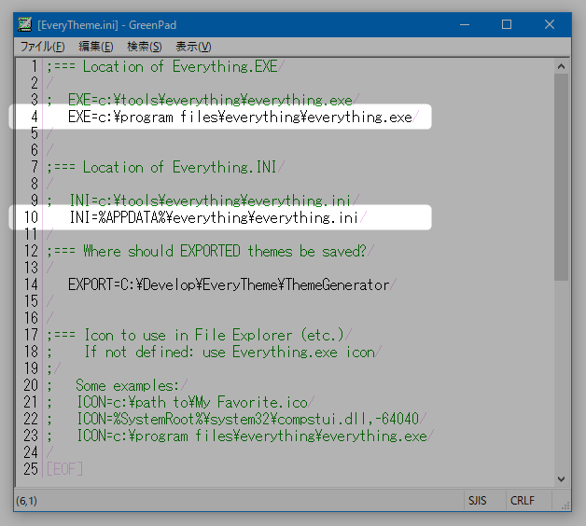Click the GreenPad app icon in title bar
586x526 pixels.
point(25,24)
